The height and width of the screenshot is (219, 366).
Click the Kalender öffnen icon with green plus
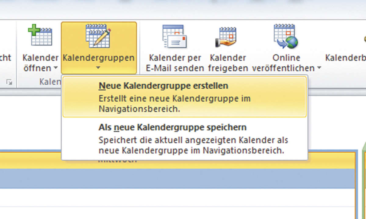[40, 35]
